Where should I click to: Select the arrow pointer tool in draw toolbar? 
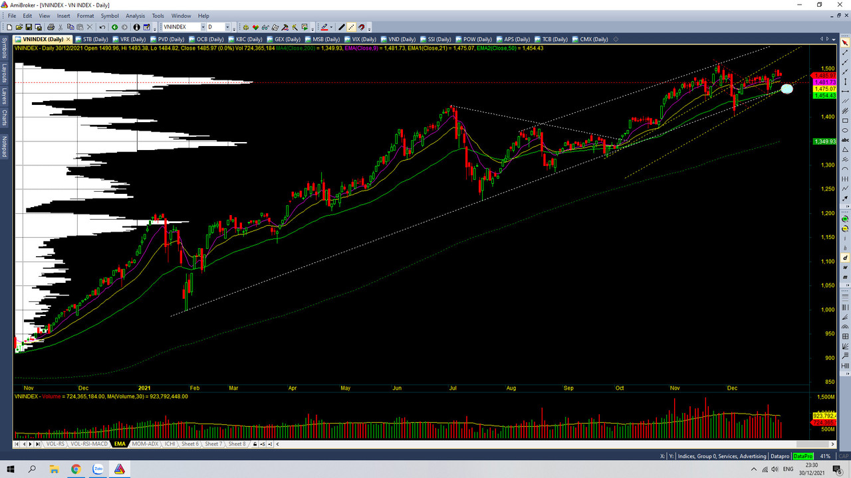(845, 42)
